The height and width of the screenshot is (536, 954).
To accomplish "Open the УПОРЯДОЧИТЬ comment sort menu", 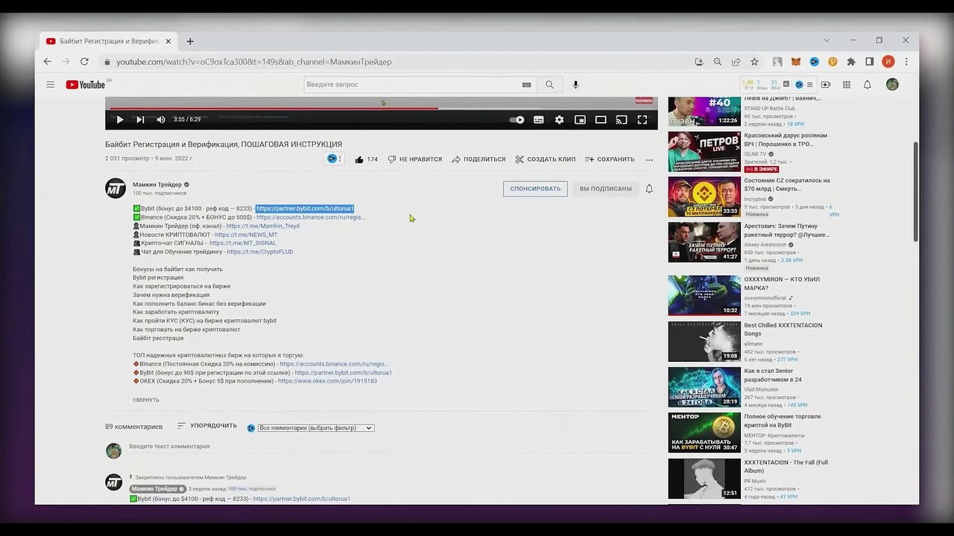I will click(207, 426).
